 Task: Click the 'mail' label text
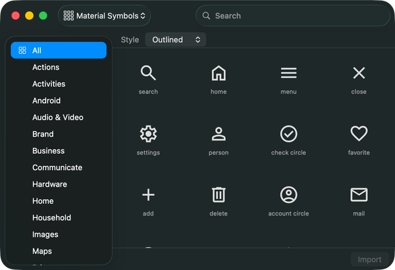click(x=359, y=214)
